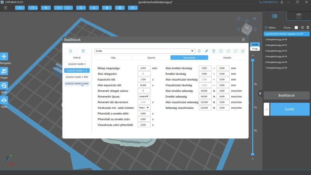
Task: Add new printer profile in settings list
Action: [70, 51]
